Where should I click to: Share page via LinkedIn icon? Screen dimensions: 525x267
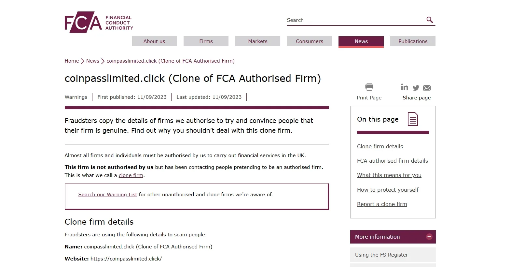(x=405, y=87)
